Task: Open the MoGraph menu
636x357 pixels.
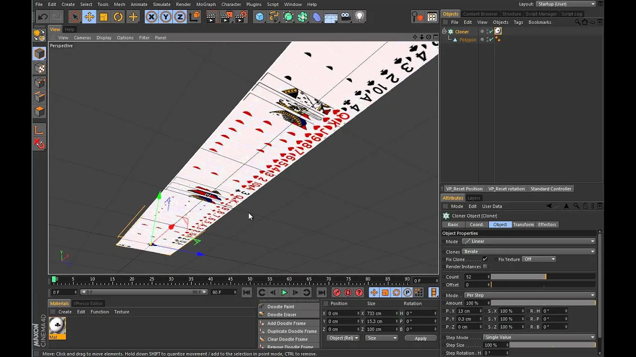Action: 206,4
